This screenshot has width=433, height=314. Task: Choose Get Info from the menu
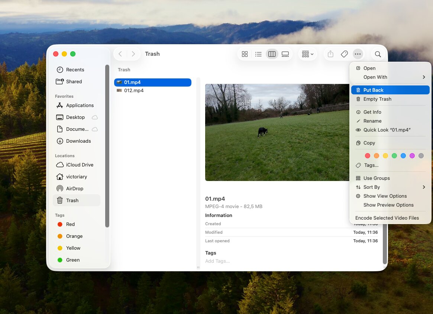point(390,112)
